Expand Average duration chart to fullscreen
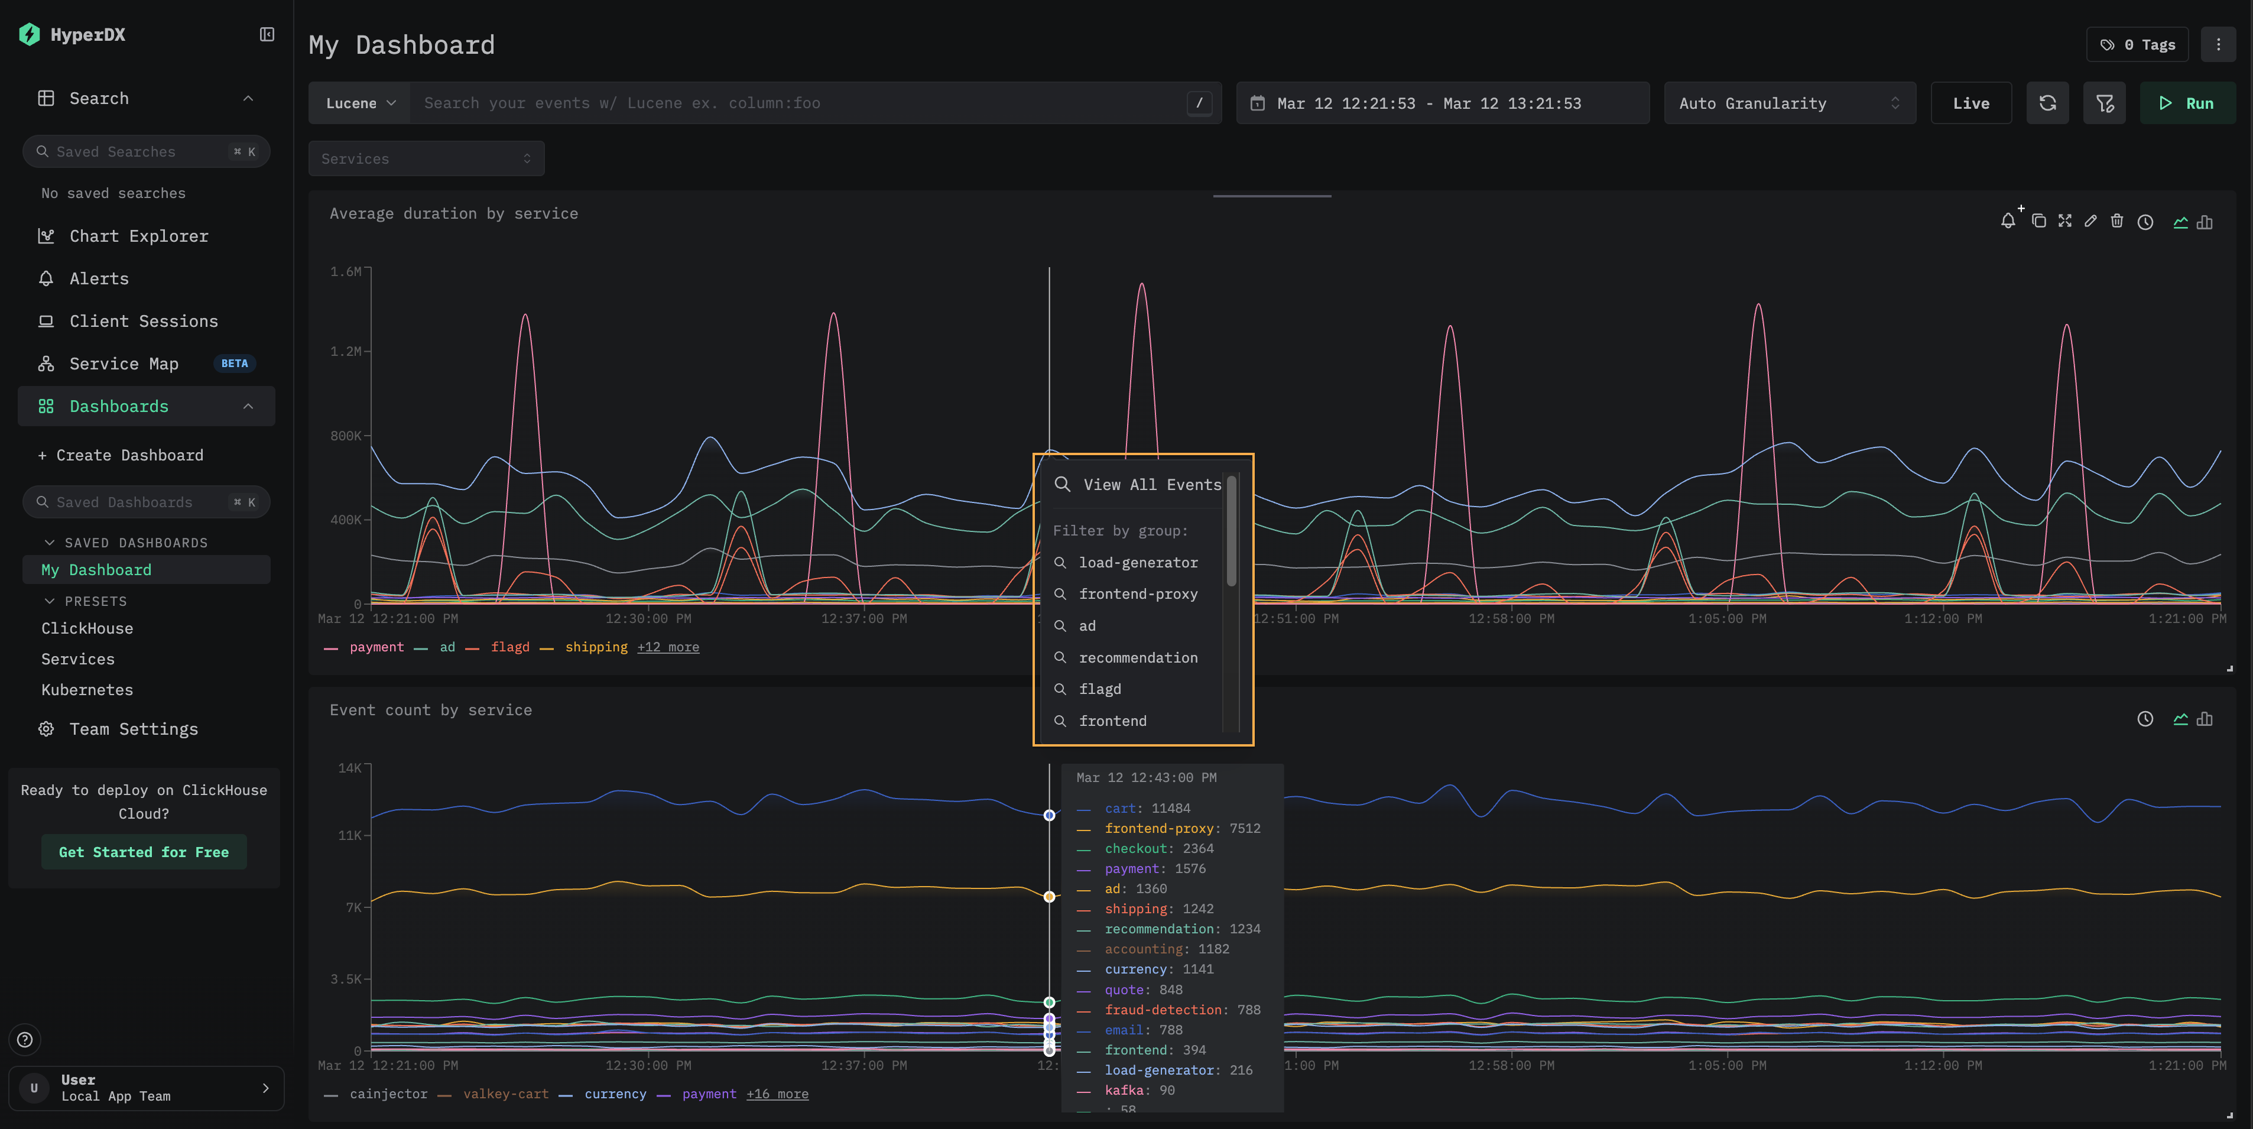Screen dimensions: 2253x1129 pyautogui.click(x=2065, y=221)
